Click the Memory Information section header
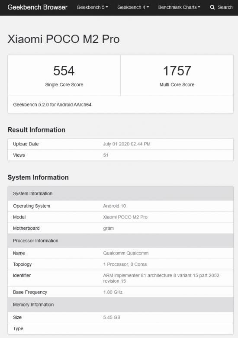 pyautogui.click(x=120, y=305)
